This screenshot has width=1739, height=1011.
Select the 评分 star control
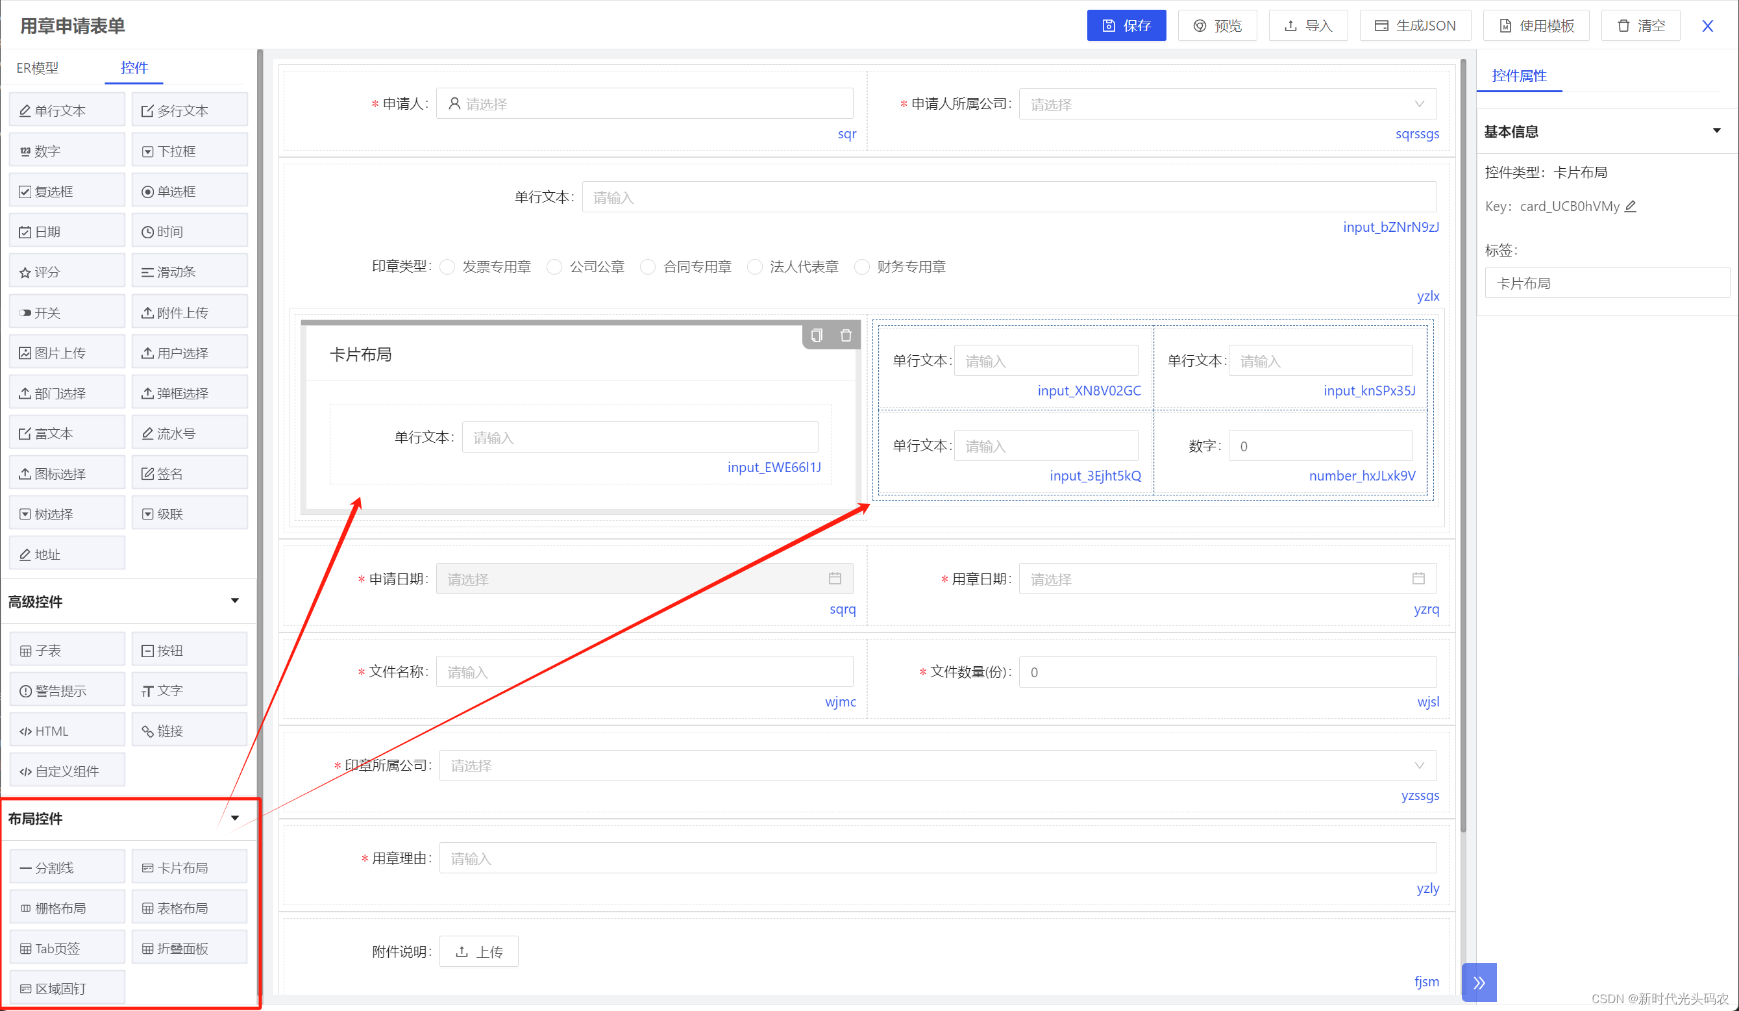tap(66, 272)
